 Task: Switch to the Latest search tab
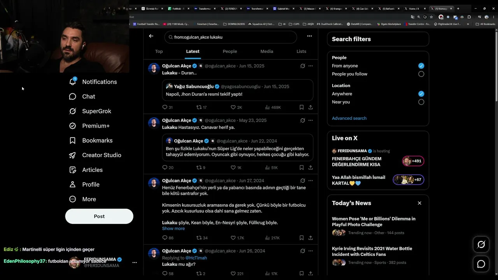click(x=193, y=51)
